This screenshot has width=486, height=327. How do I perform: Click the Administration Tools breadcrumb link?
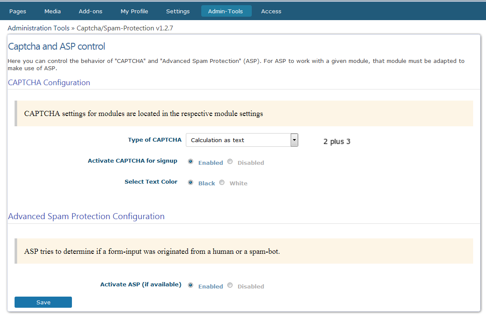39,28
